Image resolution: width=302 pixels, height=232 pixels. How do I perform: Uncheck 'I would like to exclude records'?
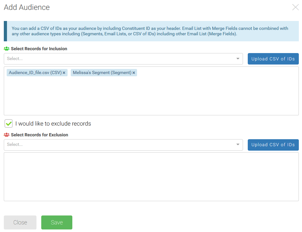[x=8, y=123]
